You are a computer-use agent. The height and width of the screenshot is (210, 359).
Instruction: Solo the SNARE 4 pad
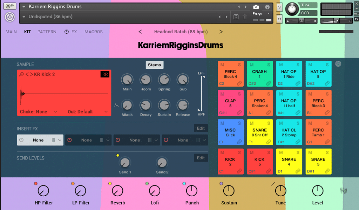pyautogui.click(x=298, y=153)
